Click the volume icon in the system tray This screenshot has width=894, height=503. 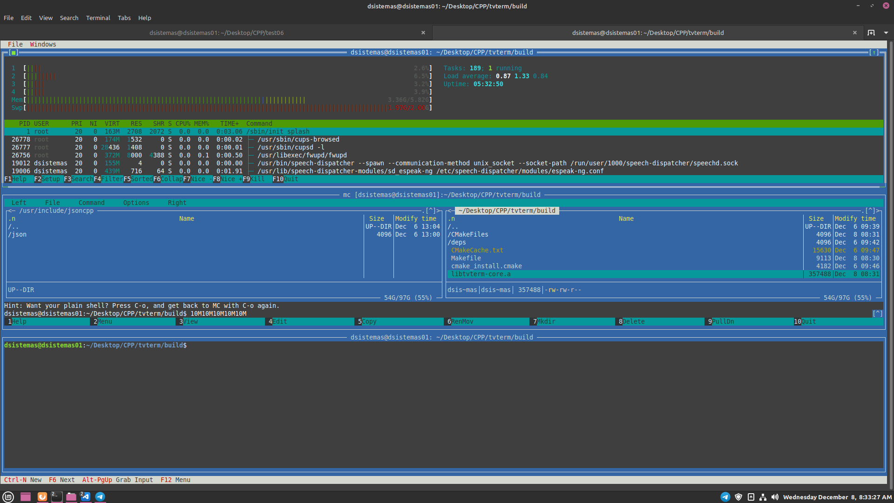(x=774, y=497)
